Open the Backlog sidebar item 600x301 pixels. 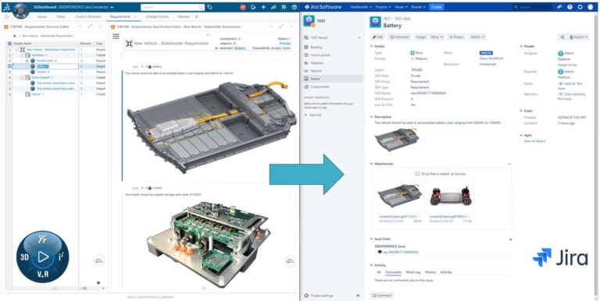[x=316, y=47]
